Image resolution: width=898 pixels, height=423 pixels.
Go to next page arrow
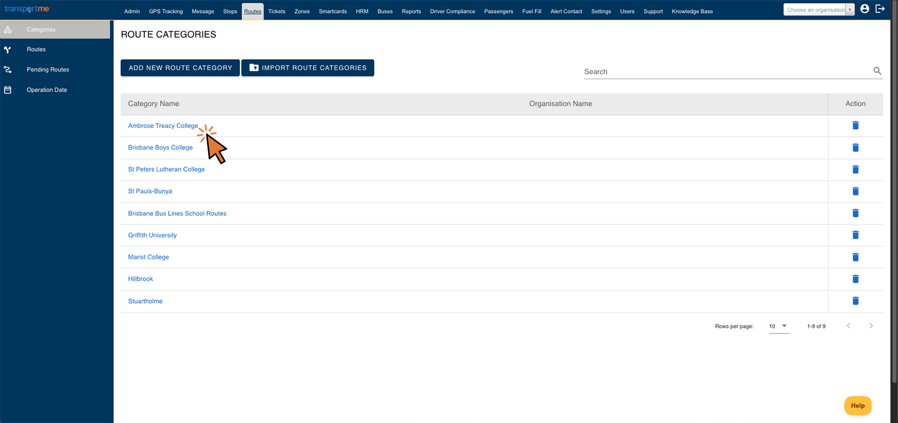coord(871,326)
